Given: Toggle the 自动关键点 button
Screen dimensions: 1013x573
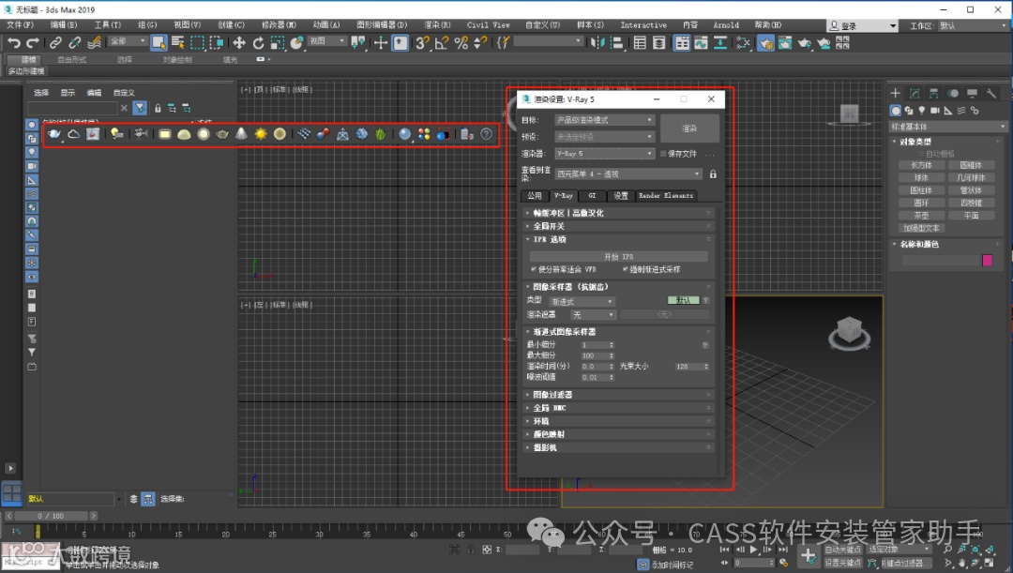Looking at the screenshot, I should [x=843, y=550].
